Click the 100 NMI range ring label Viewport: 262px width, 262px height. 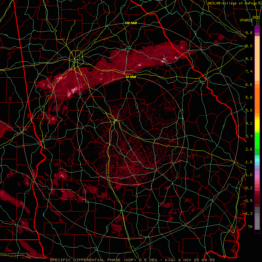[131, 23]
